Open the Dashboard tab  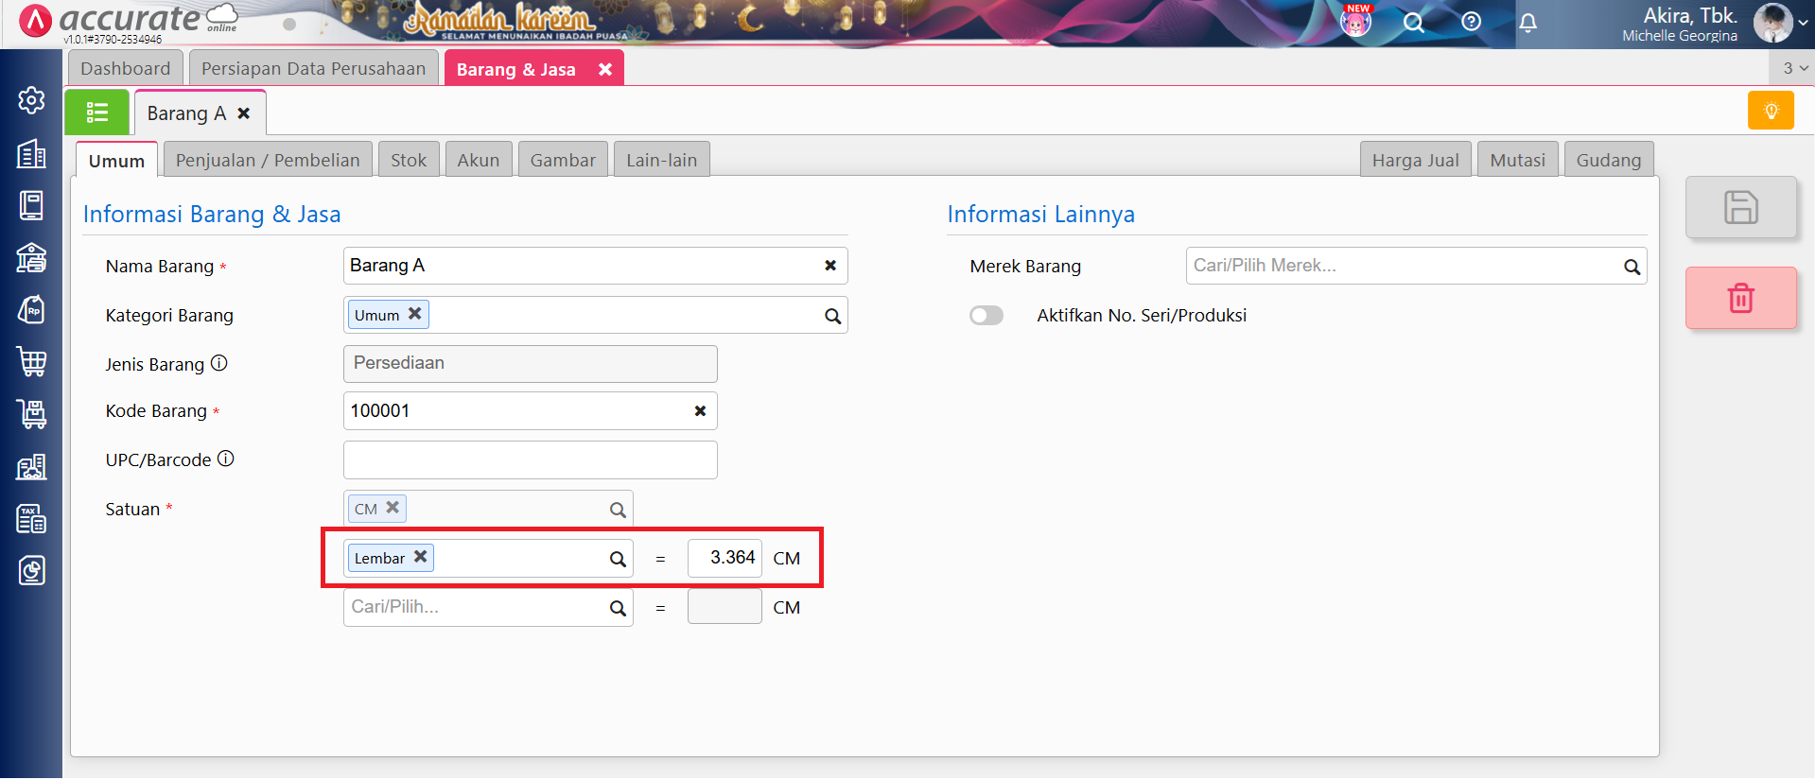coord(125,68)
